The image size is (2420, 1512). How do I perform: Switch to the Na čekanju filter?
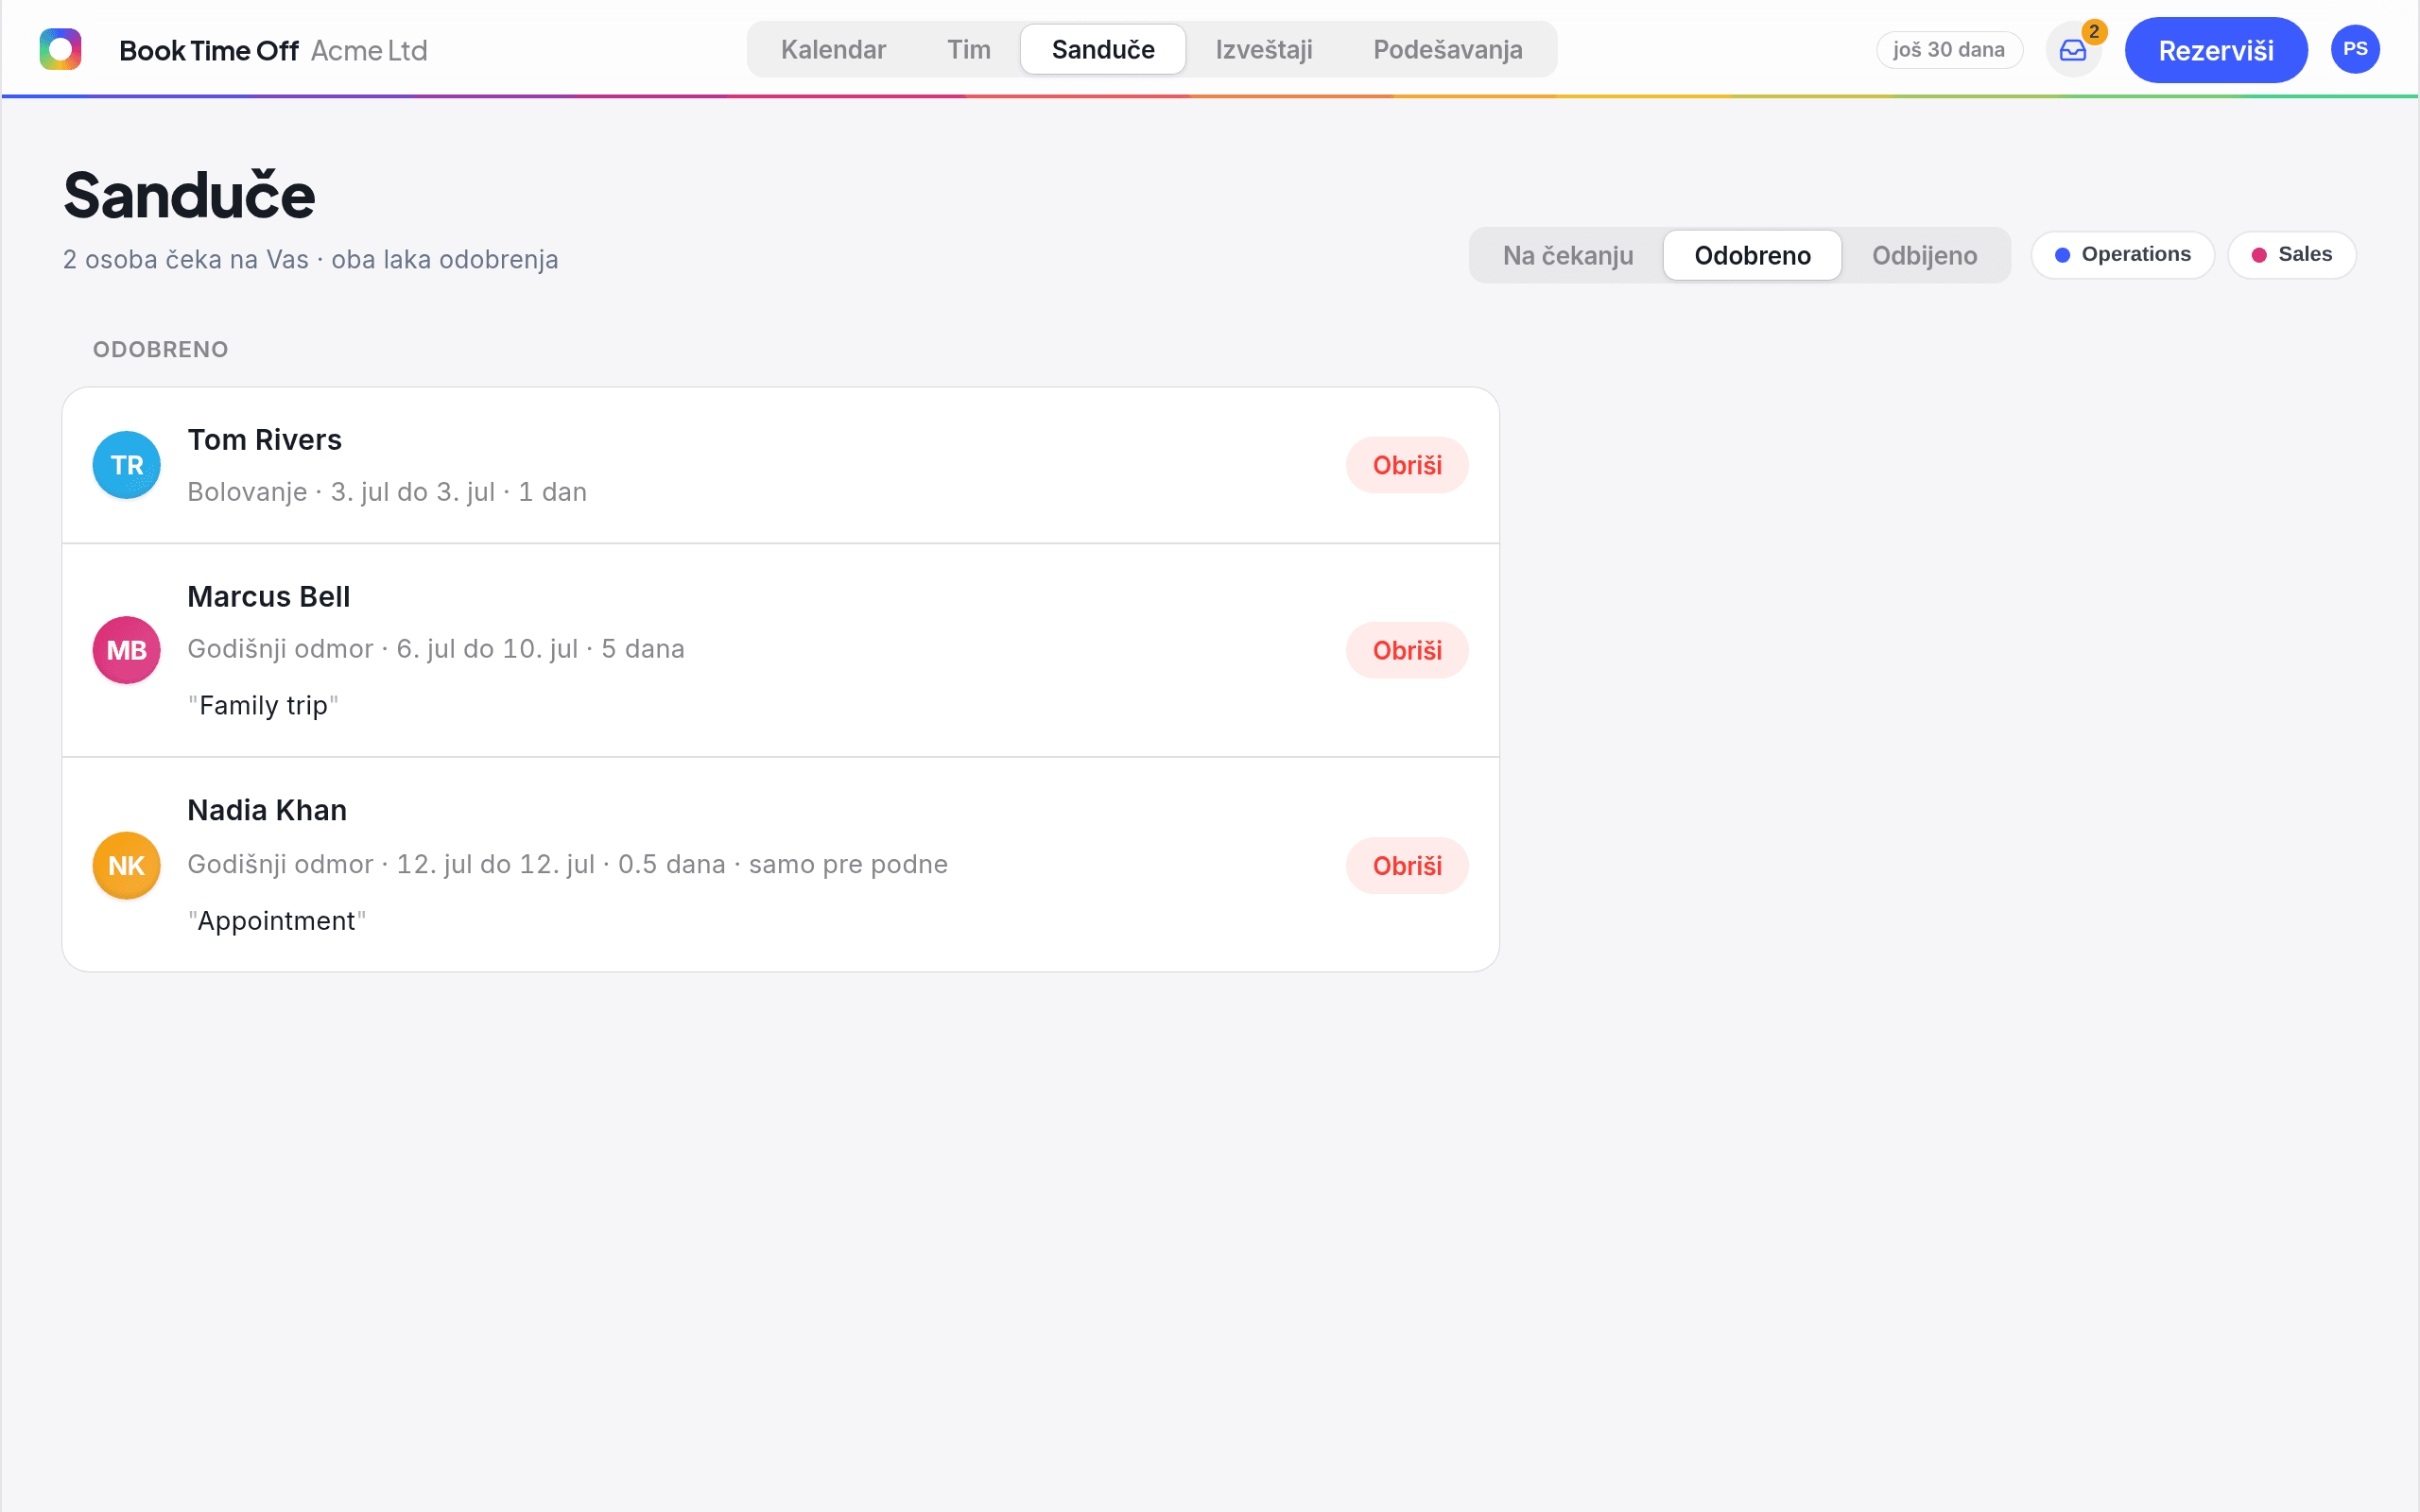[x=1567, y=255]
